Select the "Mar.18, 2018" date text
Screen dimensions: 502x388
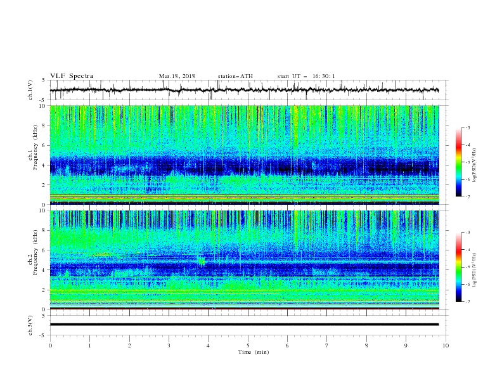[x=177, y=76]
